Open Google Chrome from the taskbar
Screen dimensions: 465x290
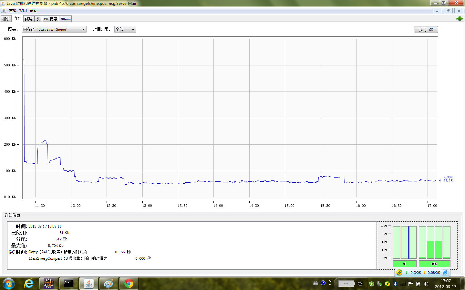tap(129, 284)
